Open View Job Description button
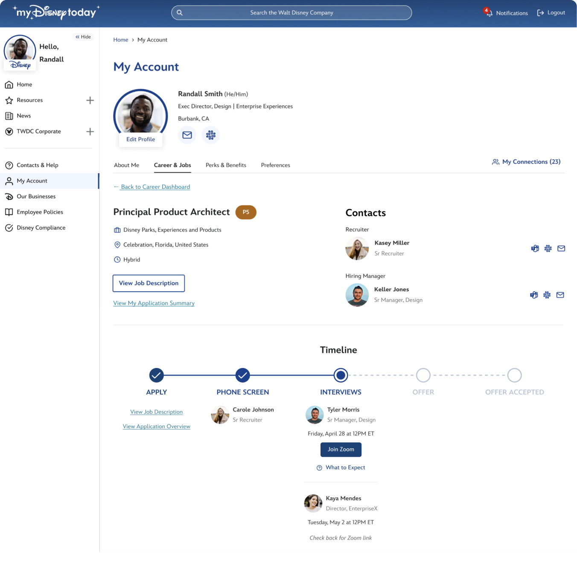 point(149,283)
